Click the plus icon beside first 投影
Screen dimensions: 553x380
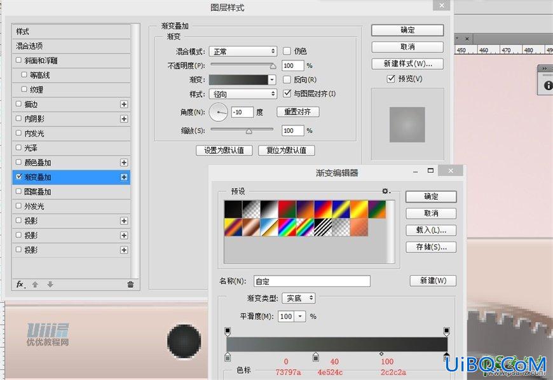tap(124, 221)
